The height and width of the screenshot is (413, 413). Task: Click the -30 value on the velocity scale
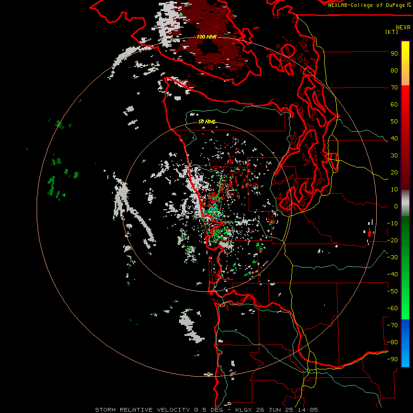coord(392,257)
